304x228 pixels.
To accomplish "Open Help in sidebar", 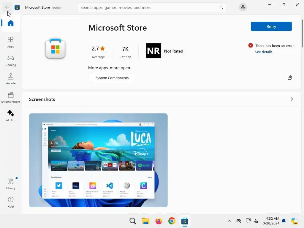I will pos(11,202).
